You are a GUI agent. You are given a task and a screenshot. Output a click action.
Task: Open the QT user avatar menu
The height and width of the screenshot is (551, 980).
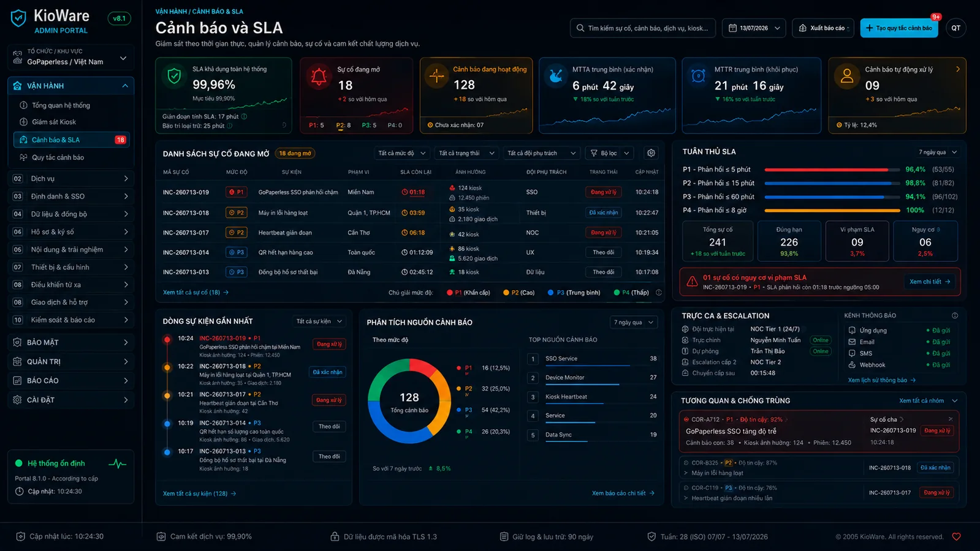pos(955,28)
